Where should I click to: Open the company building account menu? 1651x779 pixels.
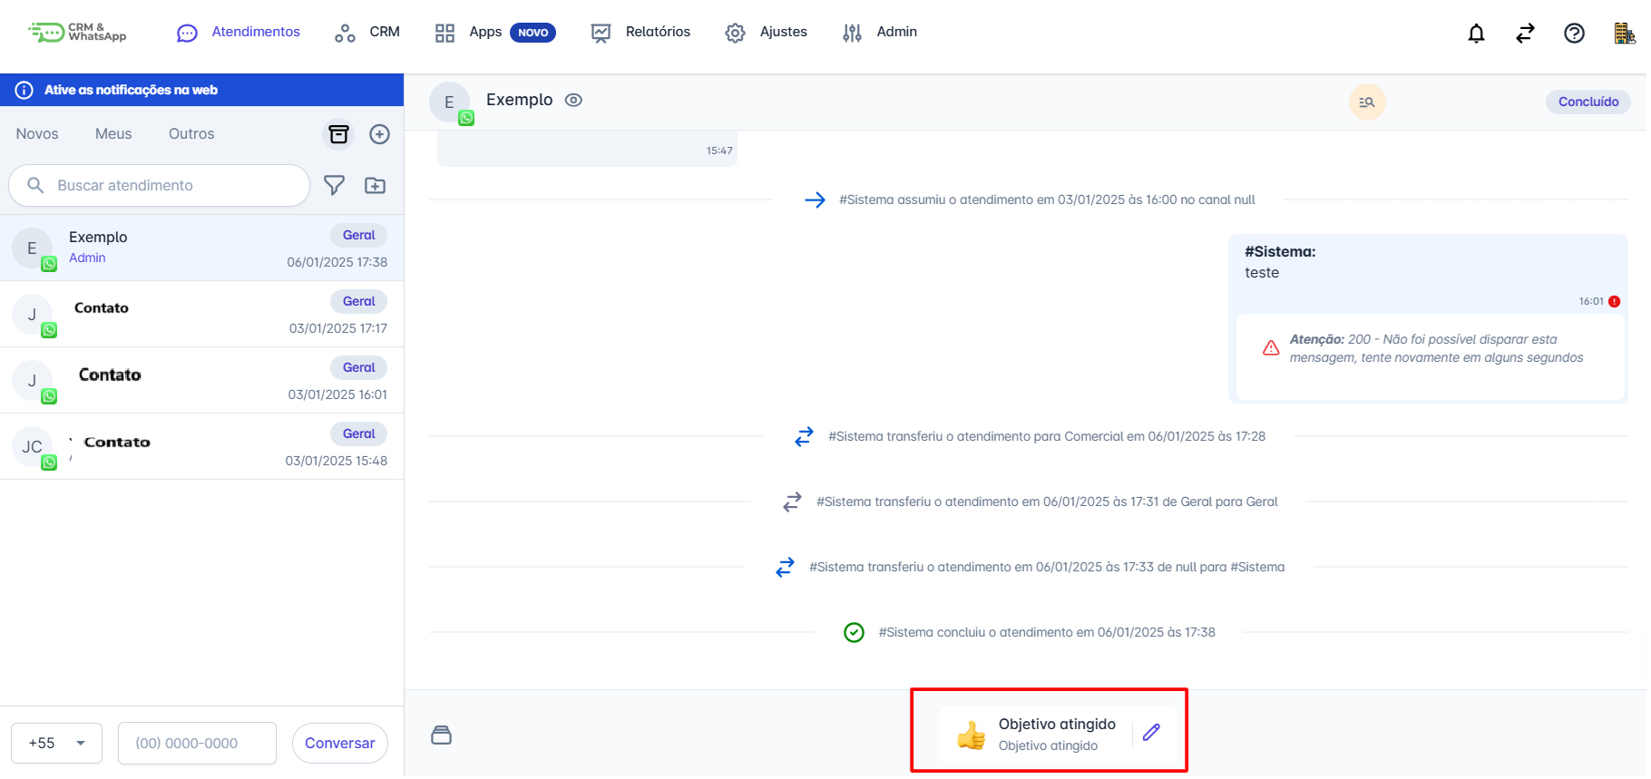[x=1624, y=34]
